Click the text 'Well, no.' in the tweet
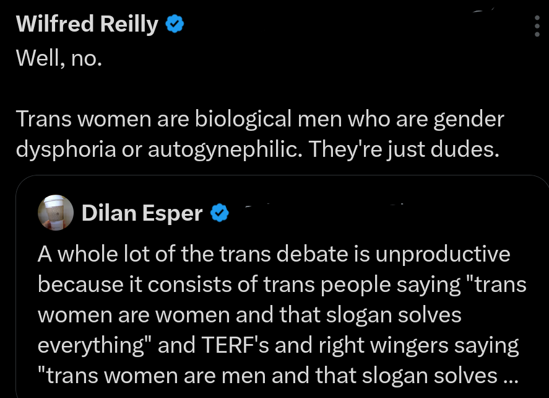Viewport: 549px width, 398px height. coord(59,58)
